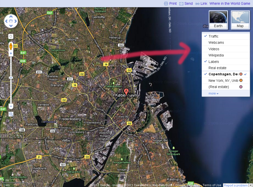Pan the map right with the arrow

pyautogui.click(x=15, y=21)
